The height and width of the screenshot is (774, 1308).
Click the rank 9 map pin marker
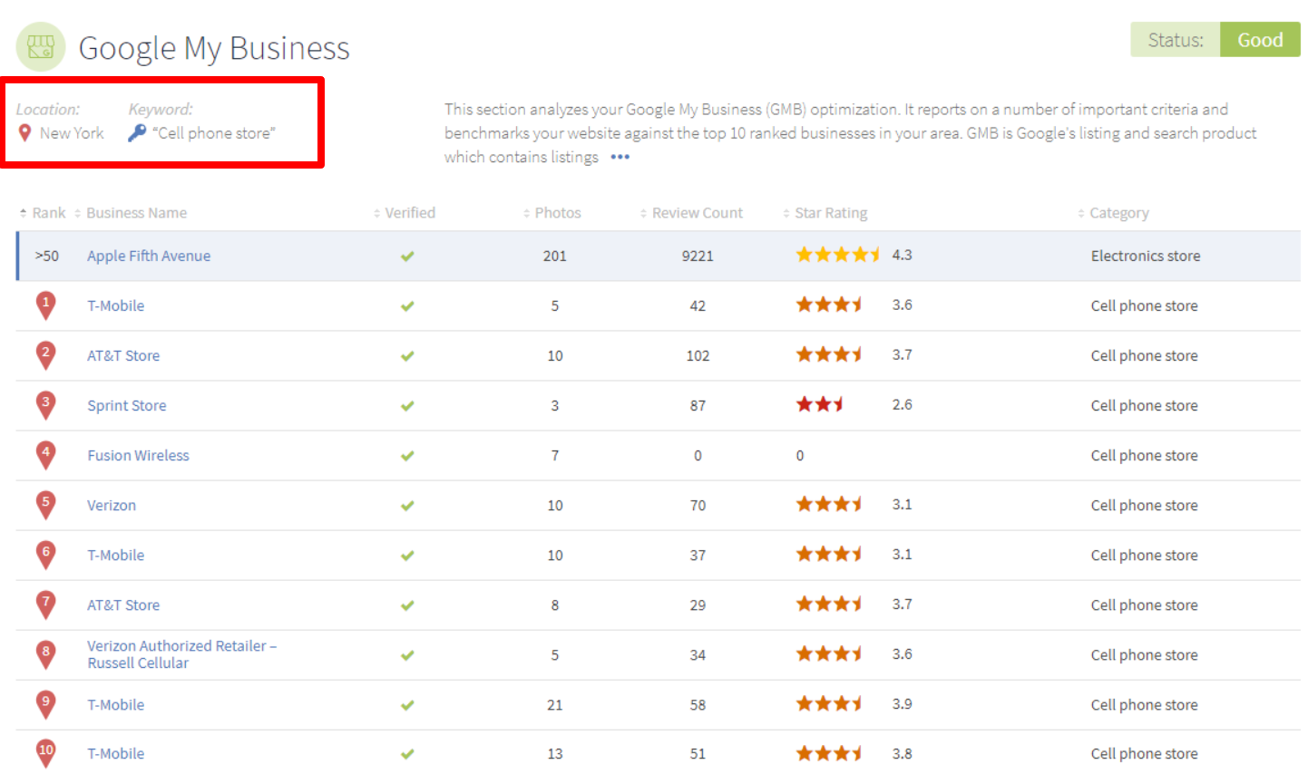pos(45,704)
